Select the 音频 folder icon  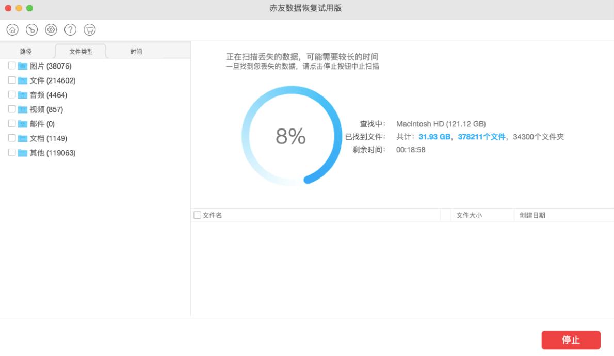(22, 95)
